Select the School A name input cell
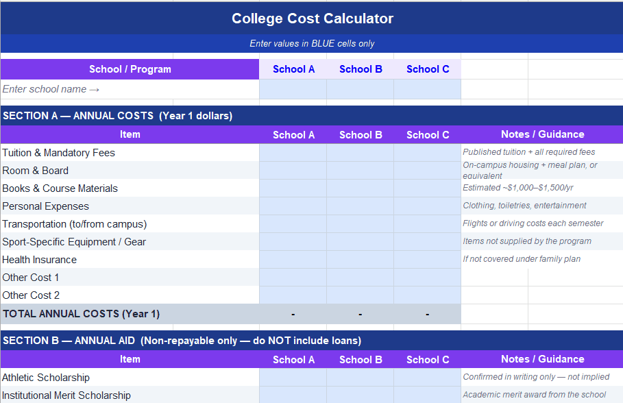This screenshot has height=403, width=623. pos(293,89)
